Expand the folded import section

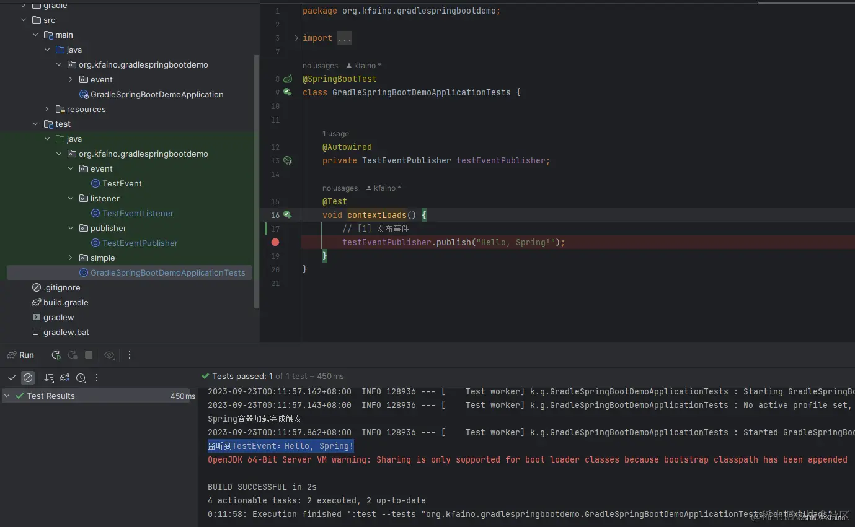(x=296, y=38)
